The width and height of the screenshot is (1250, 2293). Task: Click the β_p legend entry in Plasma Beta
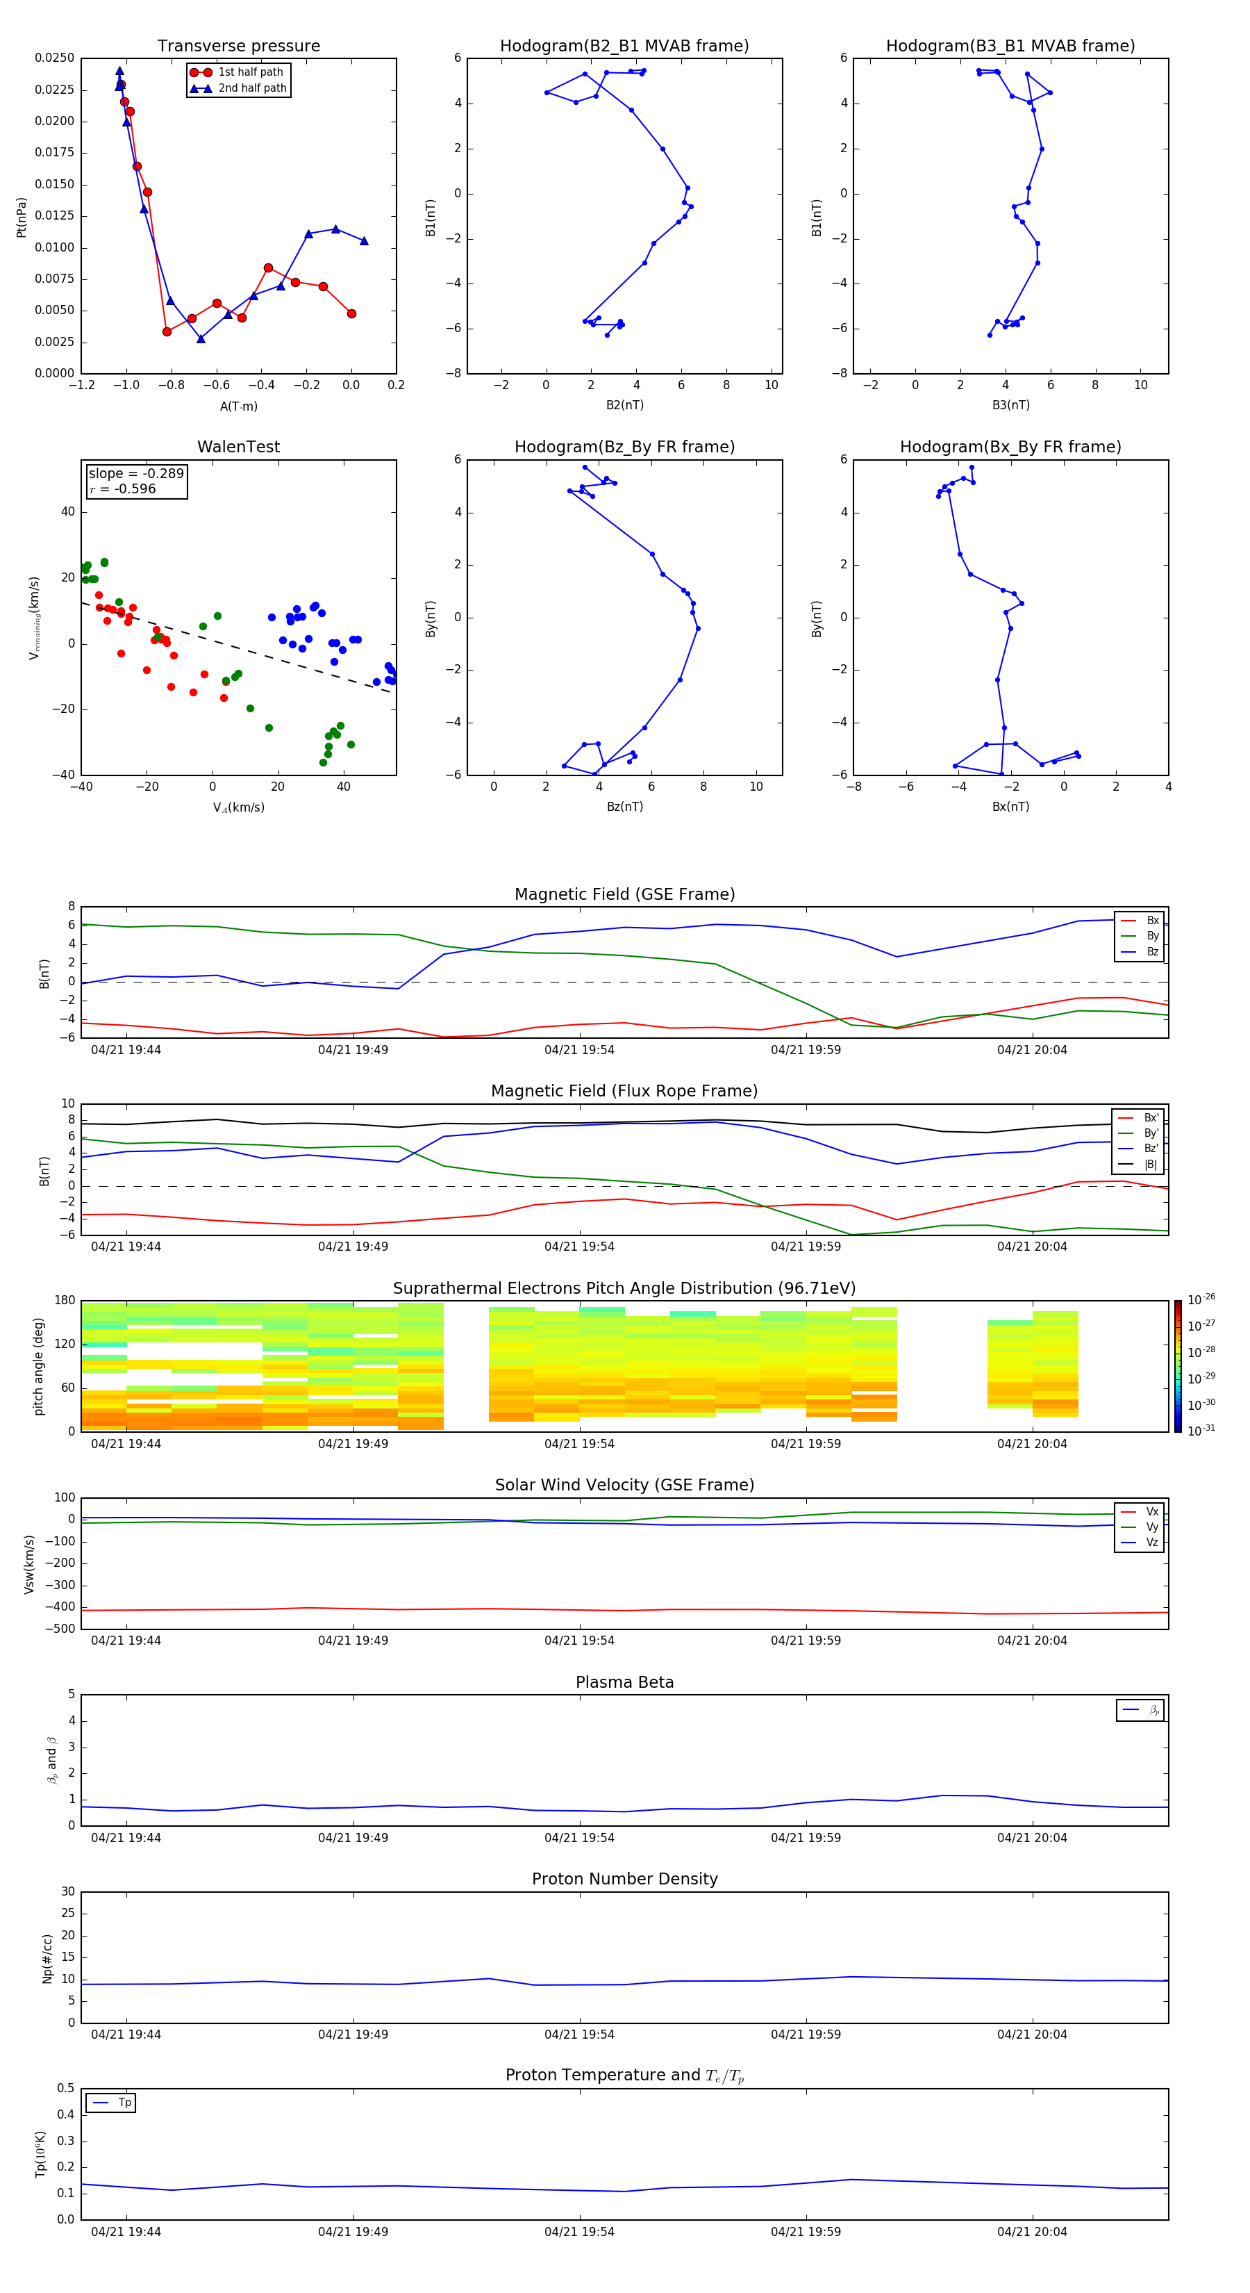click(1140, 1710)
